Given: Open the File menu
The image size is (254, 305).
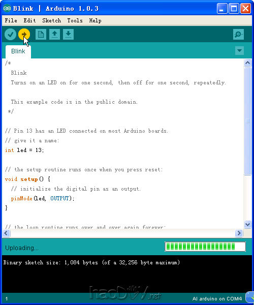Looking at the screenshot, I should (11, 20).
